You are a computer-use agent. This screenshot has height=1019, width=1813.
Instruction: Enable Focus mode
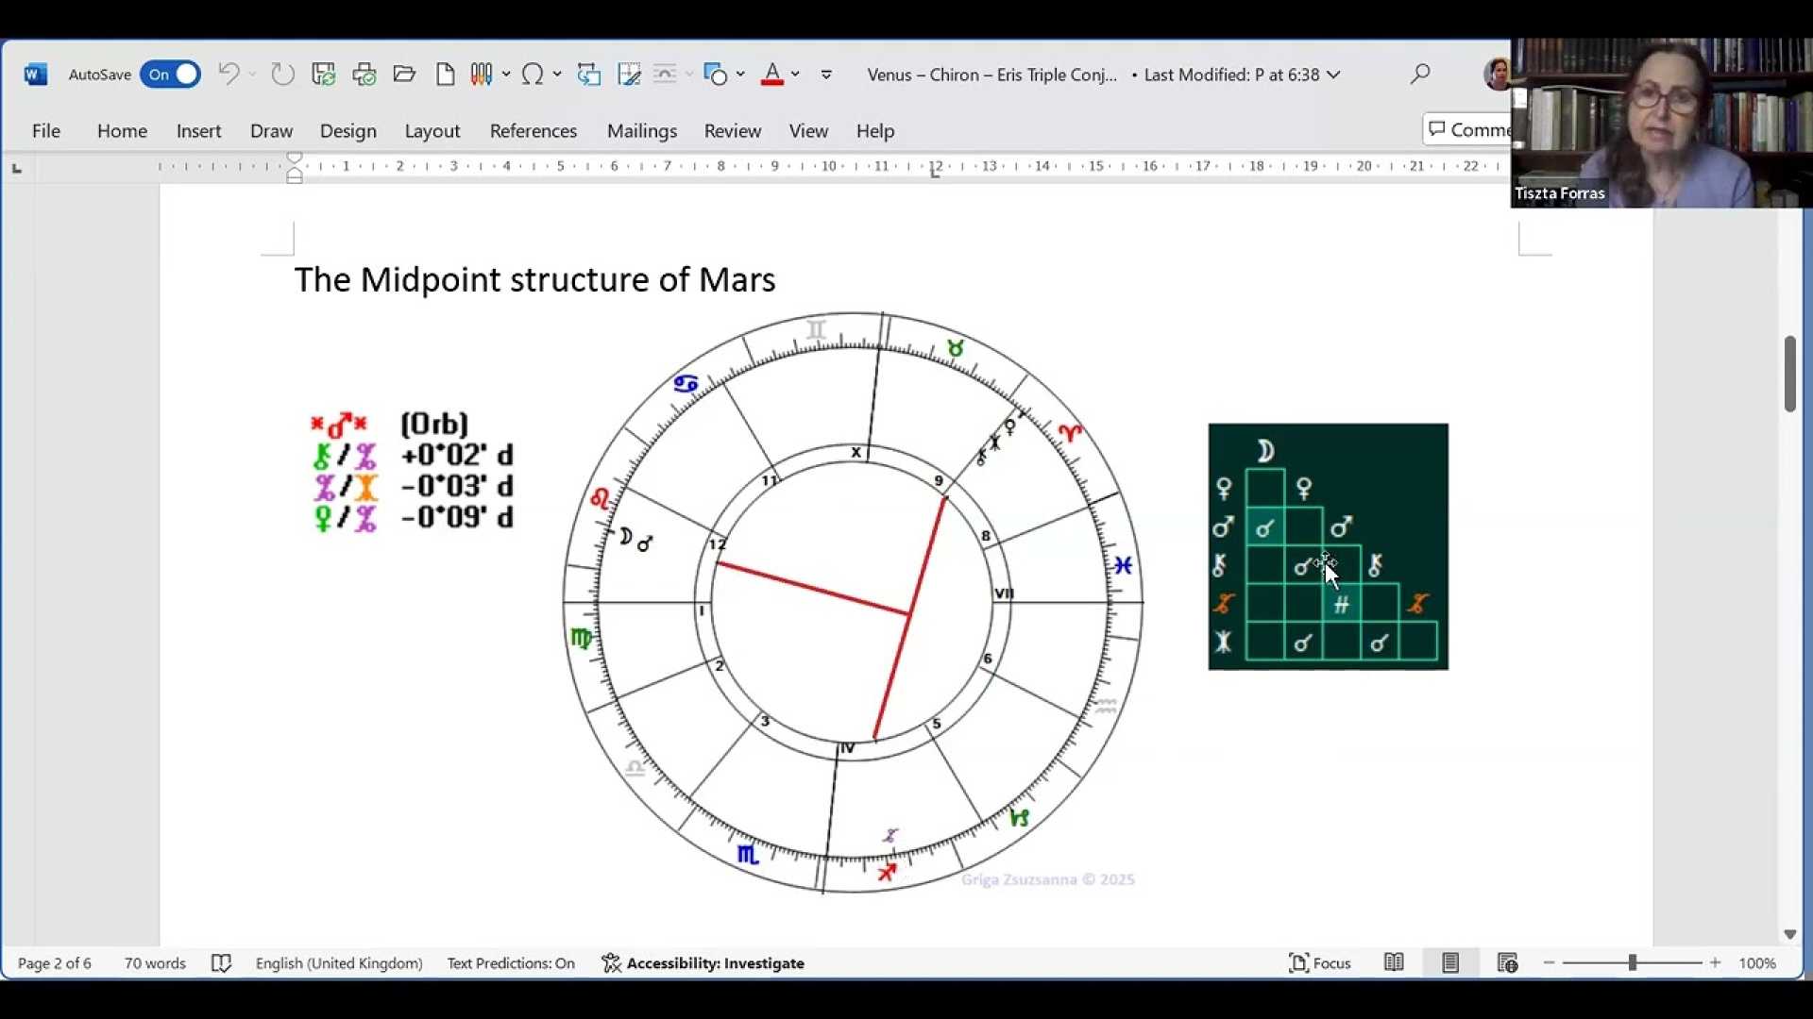1320,963
